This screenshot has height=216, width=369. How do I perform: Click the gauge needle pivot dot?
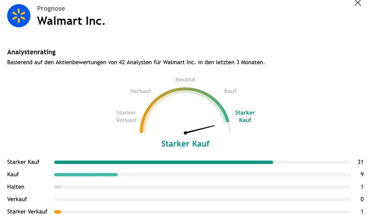pos(185,133)
